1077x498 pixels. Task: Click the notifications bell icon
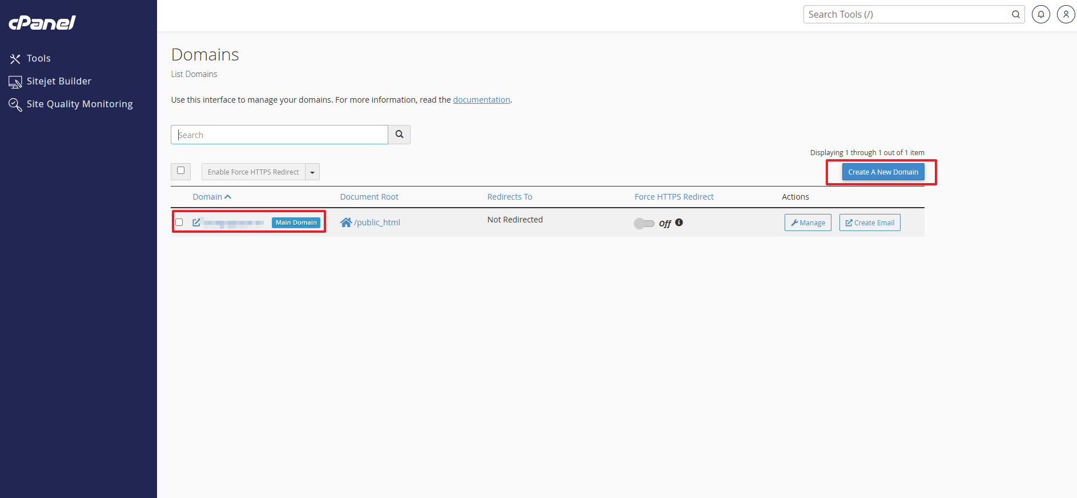[x=1041, y=14]
